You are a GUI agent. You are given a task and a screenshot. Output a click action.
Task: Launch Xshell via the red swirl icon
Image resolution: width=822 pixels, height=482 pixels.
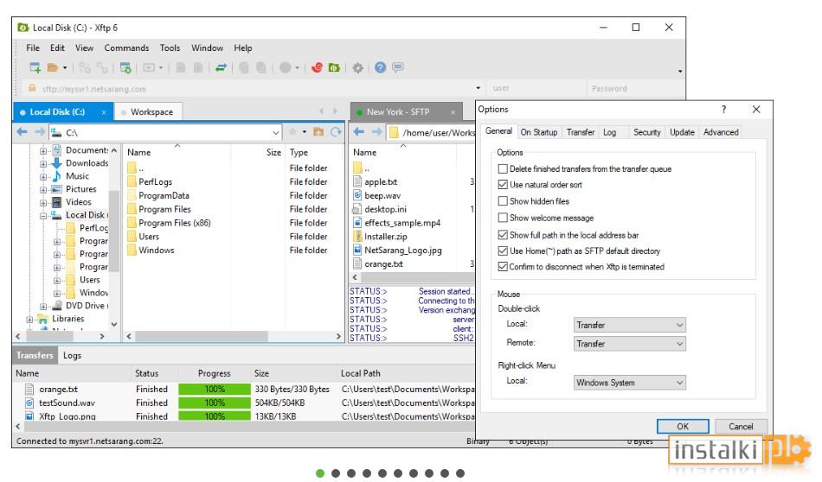coord(317,67)
